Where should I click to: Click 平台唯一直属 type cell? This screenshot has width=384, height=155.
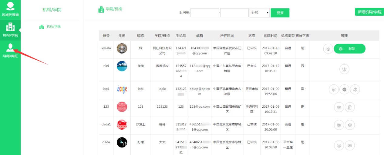(288, 145)
